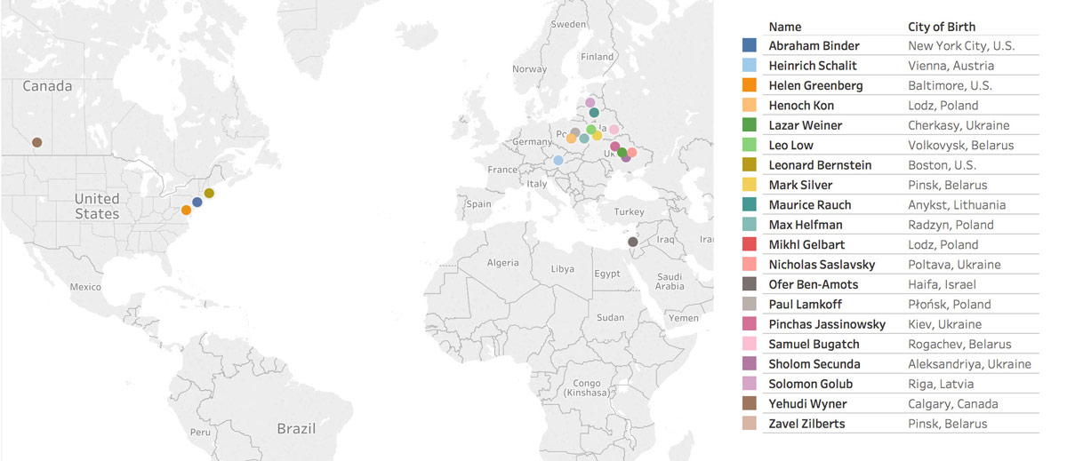Click the City of Birth column header
This screenshot has height=461, width=1067.
pyautogui.click(x=946, y=27)
